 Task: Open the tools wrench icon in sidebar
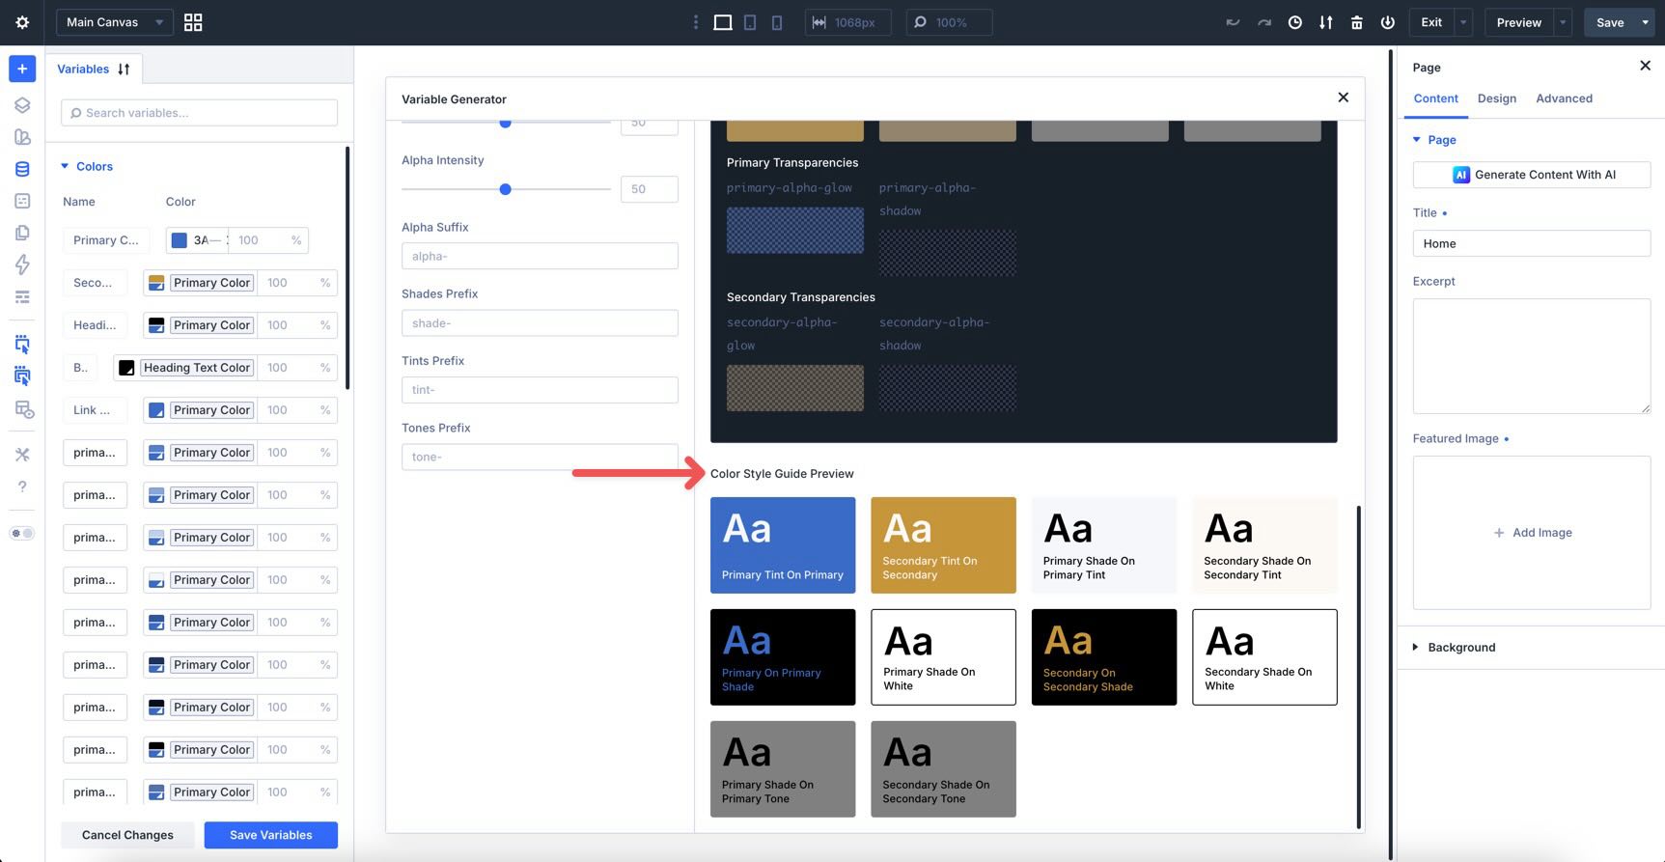point(22,455)
